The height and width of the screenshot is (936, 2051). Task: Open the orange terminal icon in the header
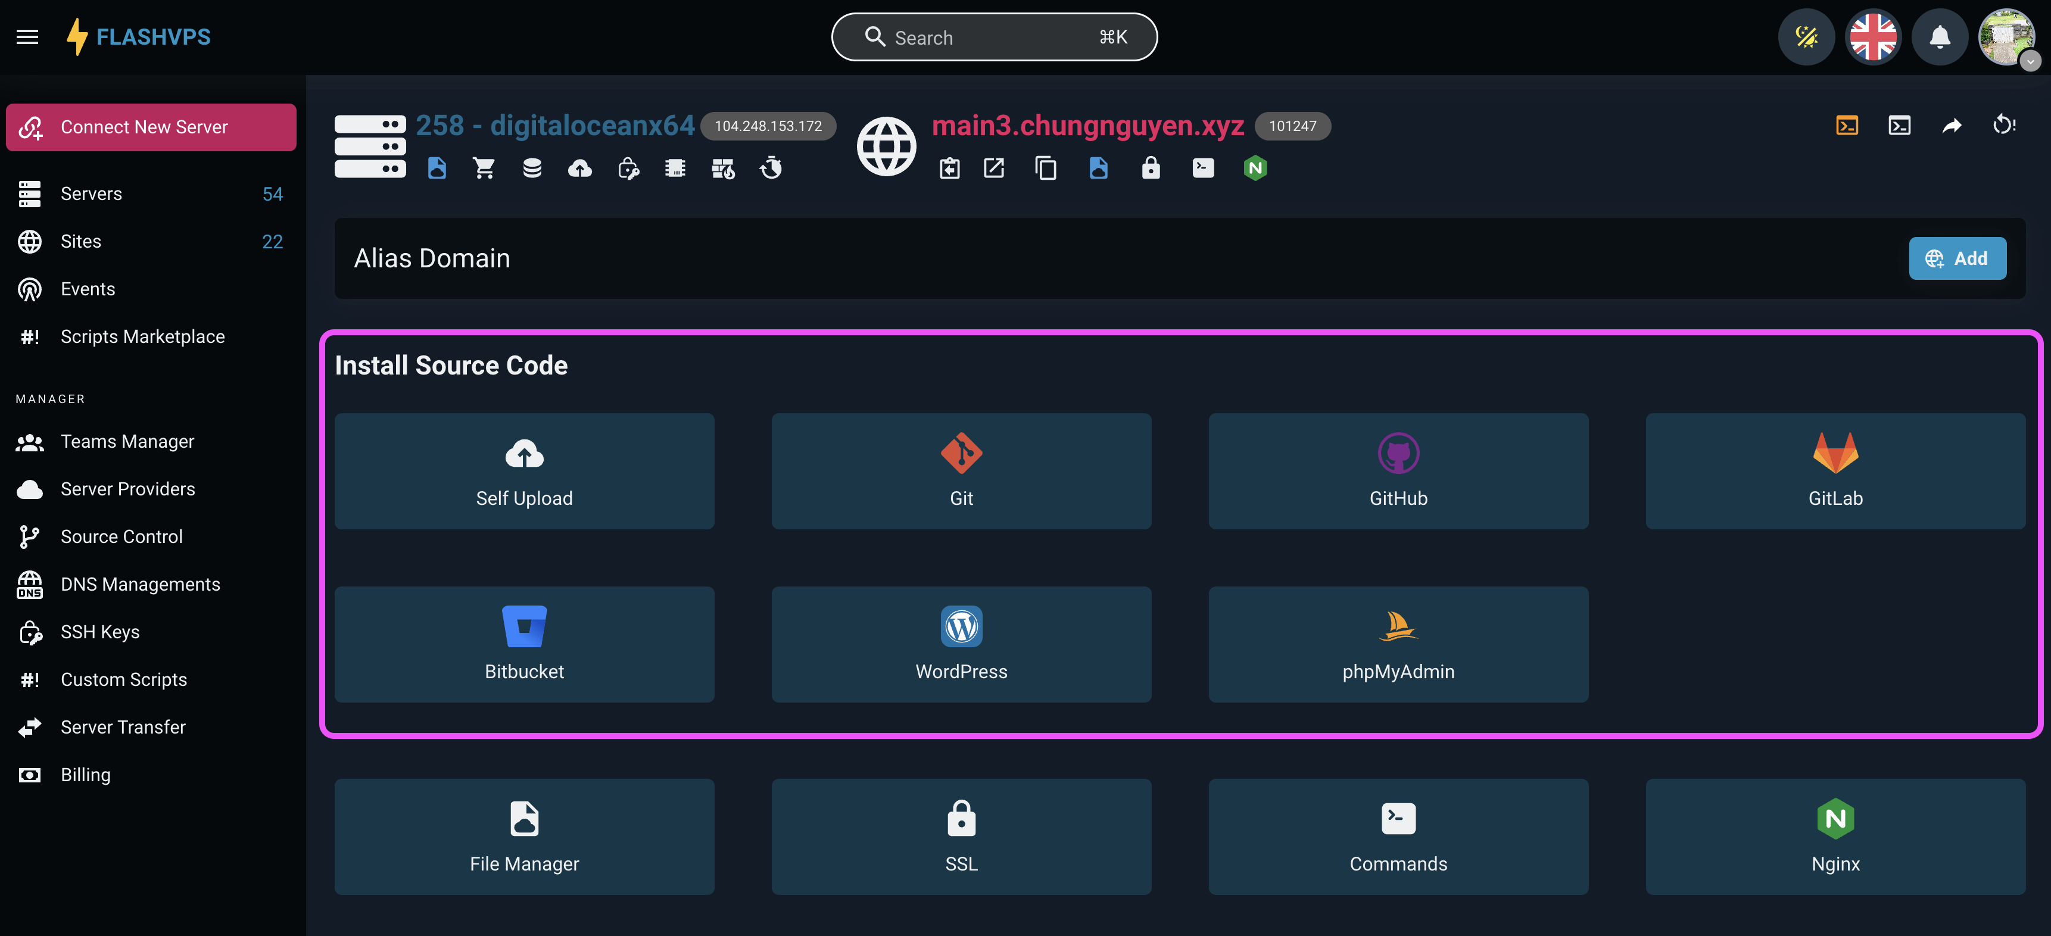[x=1848, y=125]
